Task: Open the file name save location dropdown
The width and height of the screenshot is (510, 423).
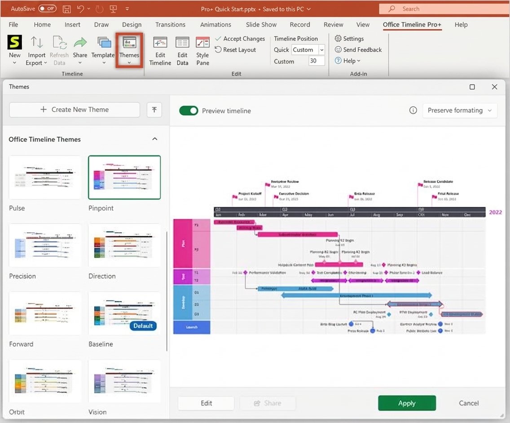Action: [309, 9]
